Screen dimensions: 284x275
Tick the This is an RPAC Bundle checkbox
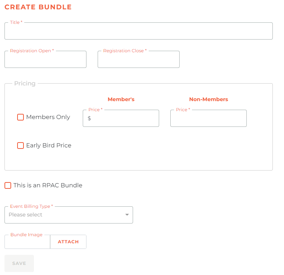[8, 185]
